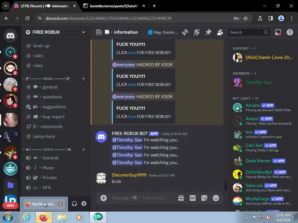Image resolution: width=298 pixels, height=223 pixels.
Task: Open the emoji picker smiley
Action: pos(216,198)
